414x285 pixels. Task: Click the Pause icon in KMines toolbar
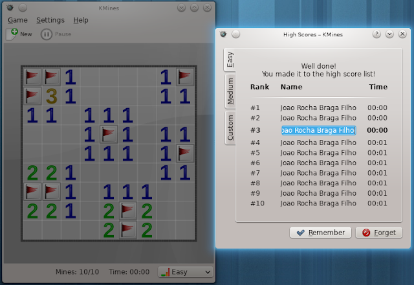click(47, 34)
